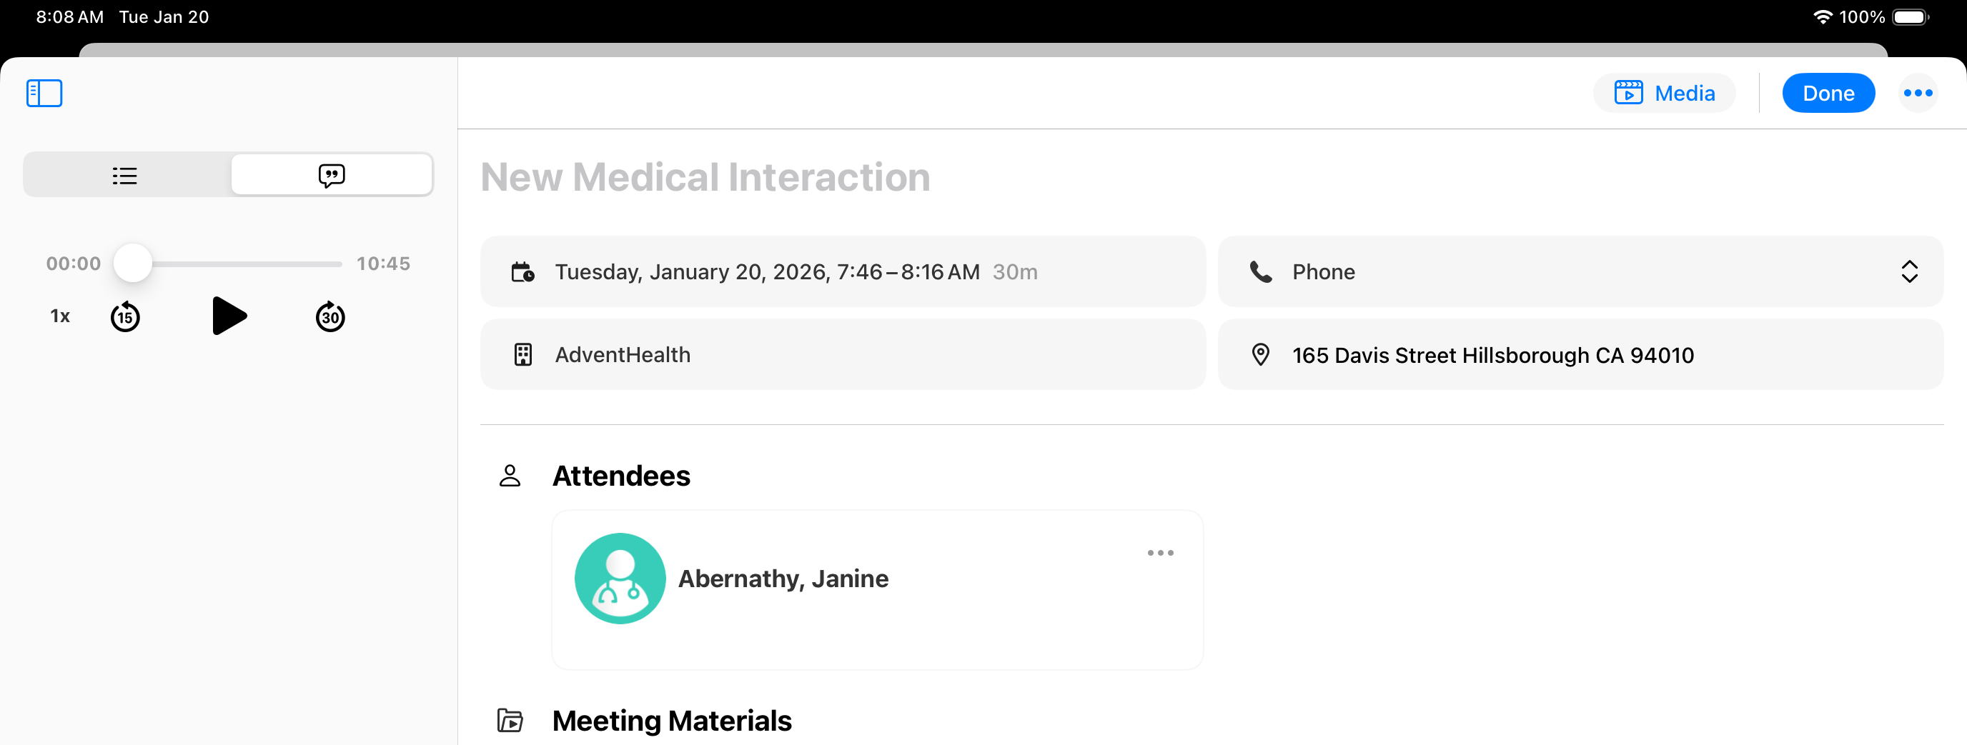The height and width of the screenshot is (745, 1967).
Task: Open the 165 Davis Street address field
Action: point(1579,355)
